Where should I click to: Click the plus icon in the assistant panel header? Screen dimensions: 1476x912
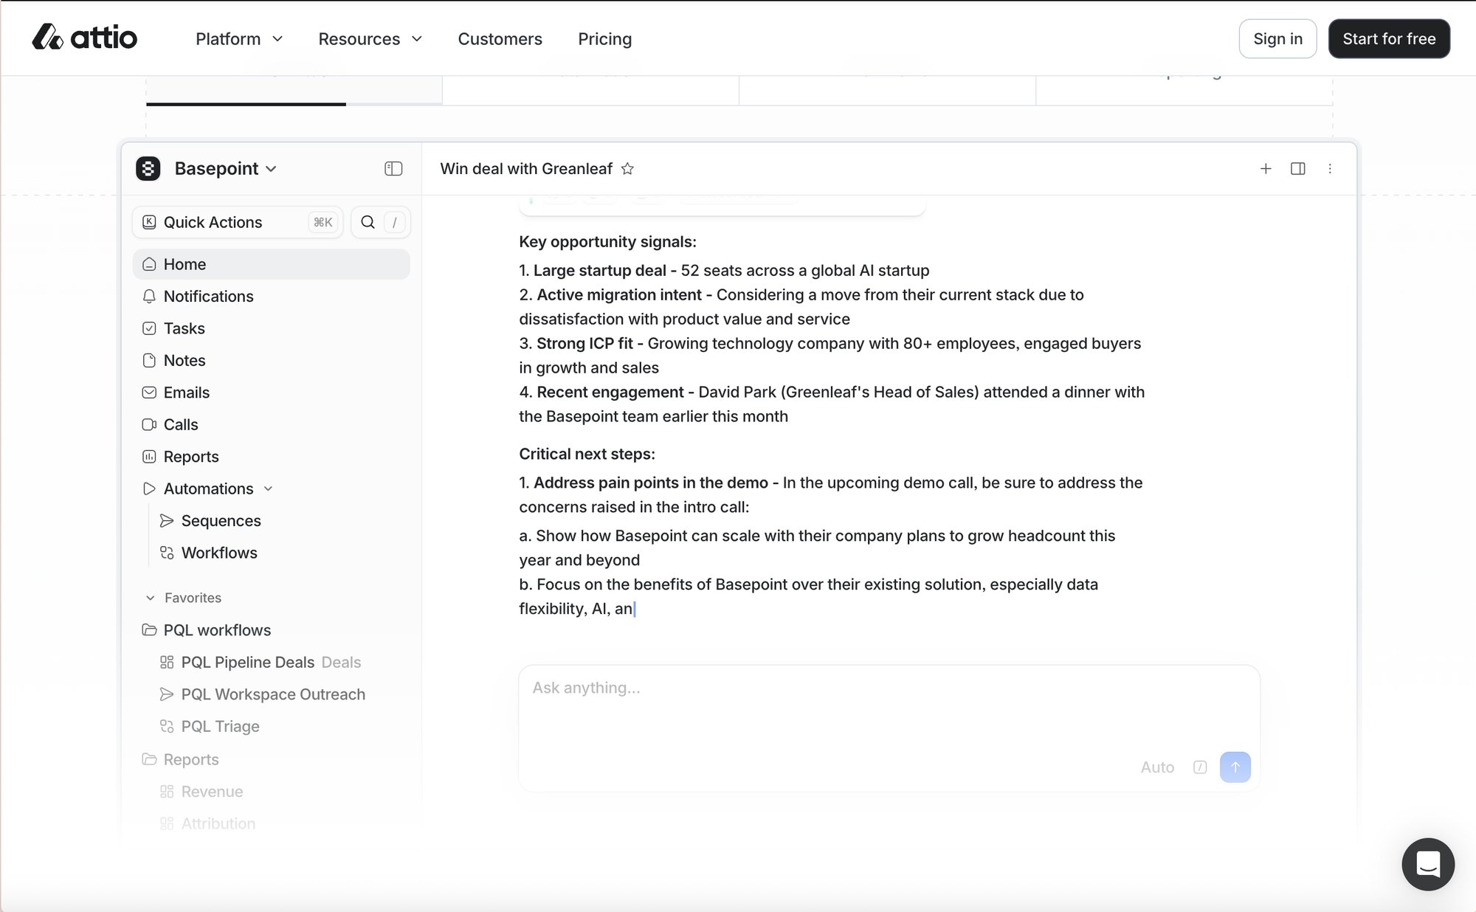click(x=1266, y=168)
